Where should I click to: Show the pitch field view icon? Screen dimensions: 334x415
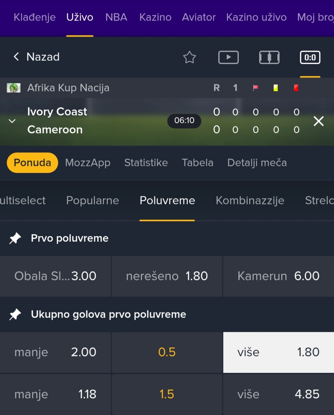(269, 57)
